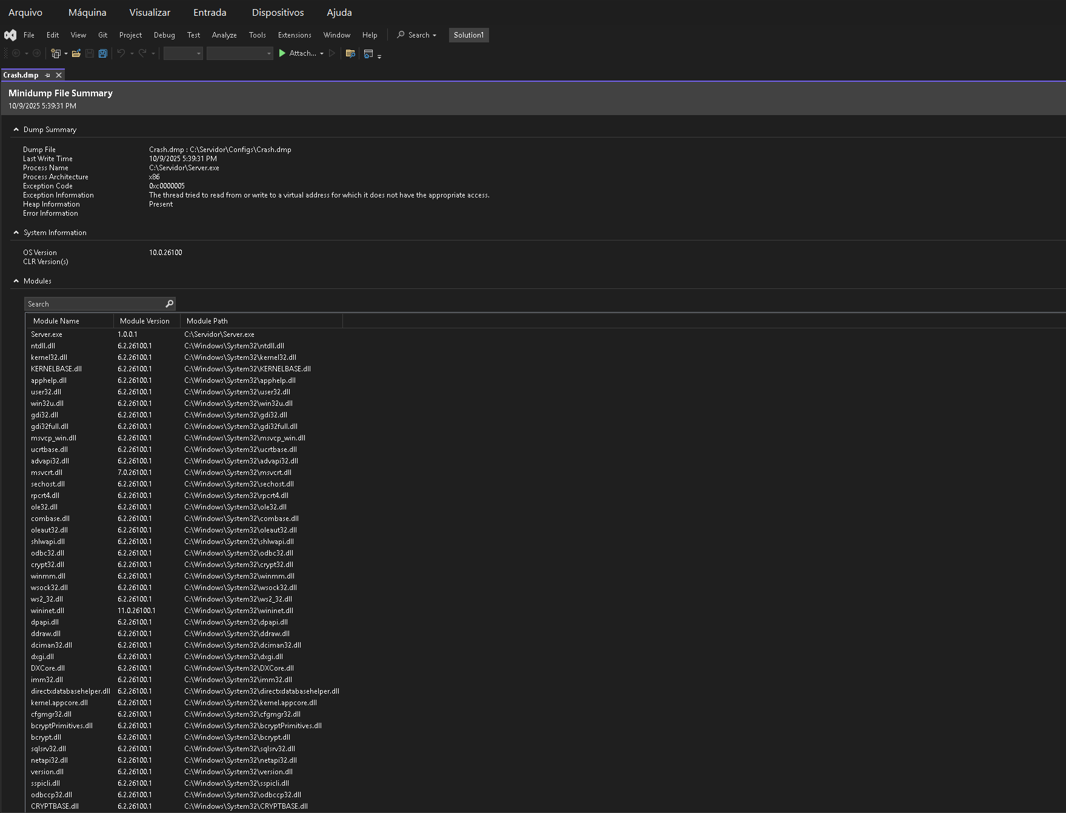This screenshot has height=813, width=1066.
Task: Sort by the Module Version column header
Action: [145, 321]
